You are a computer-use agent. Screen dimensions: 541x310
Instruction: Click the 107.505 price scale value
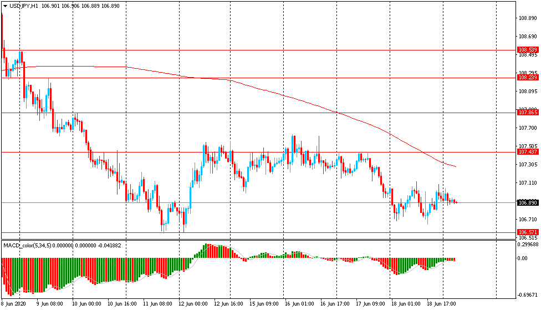[x=528, y=146]
